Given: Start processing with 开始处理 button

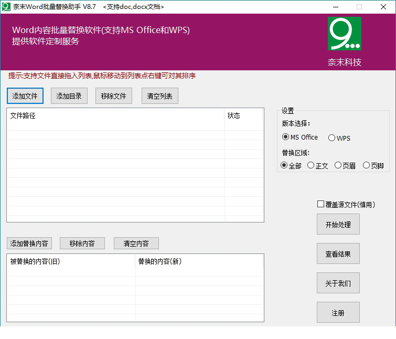Looking at the screenshot, I should coord(338,224).
